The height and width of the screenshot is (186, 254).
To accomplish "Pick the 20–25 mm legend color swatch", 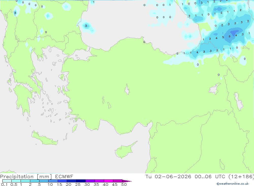I will click(72, 181).
